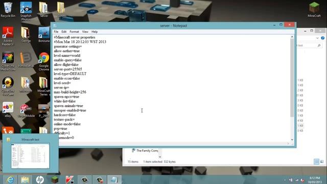Open the File menu in Notepad

tap(56, 32)
